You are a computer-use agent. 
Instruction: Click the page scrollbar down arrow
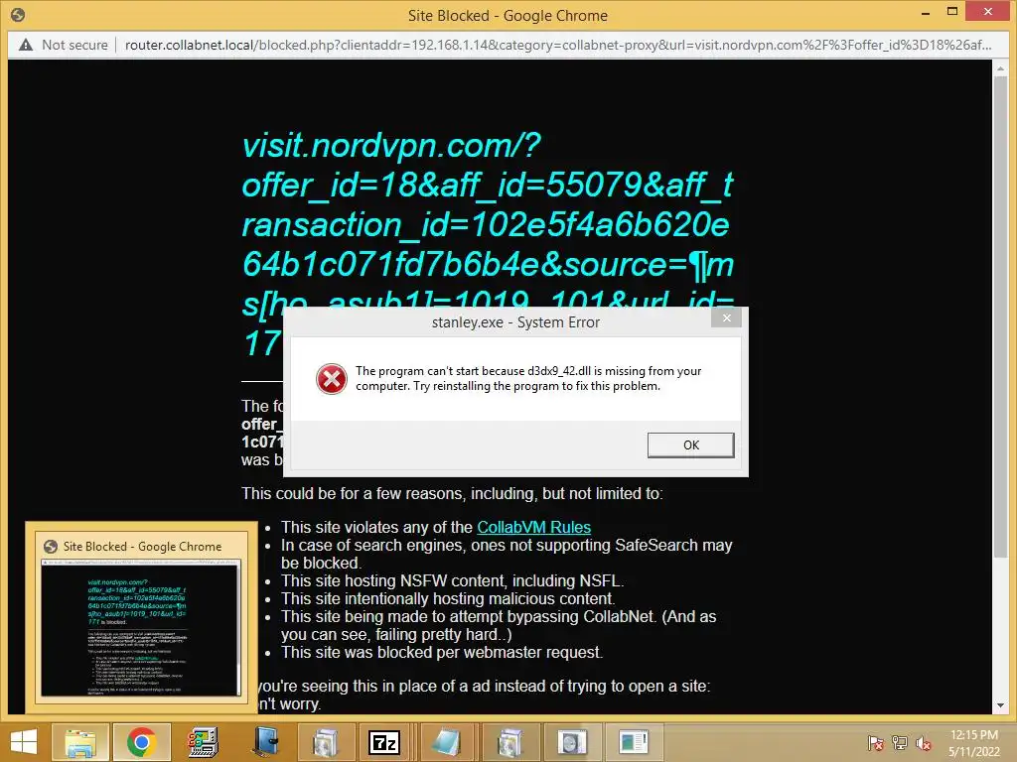1000,705
